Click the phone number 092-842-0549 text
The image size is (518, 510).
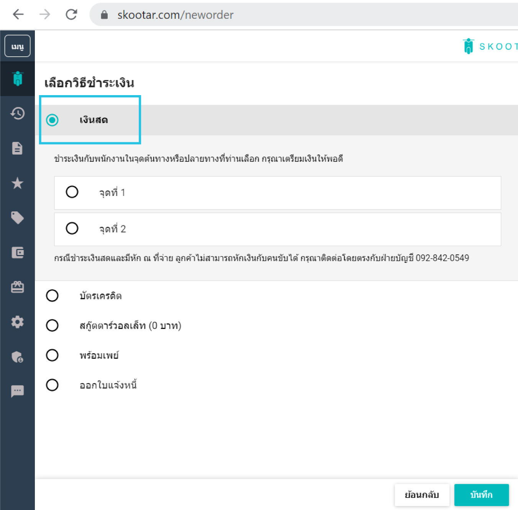[442, 258]
